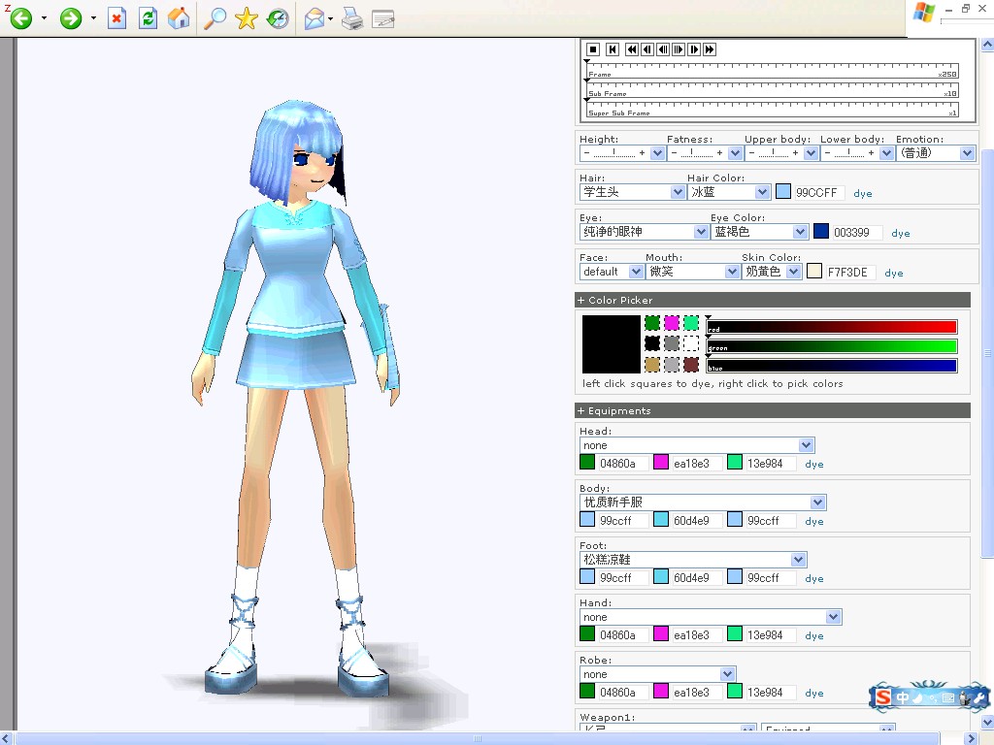The image size is (994, 745).
Task: Click the Height plus button
Action: click(x=643, y=152)
